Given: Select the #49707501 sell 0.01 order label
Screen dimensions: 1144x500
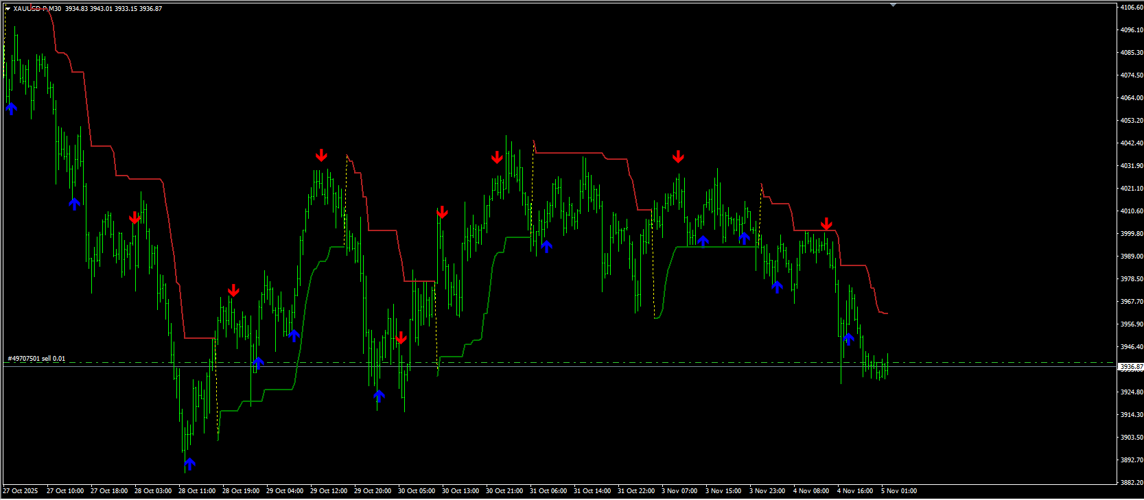Looking at the screenshot, I should (x=36, y=359).
